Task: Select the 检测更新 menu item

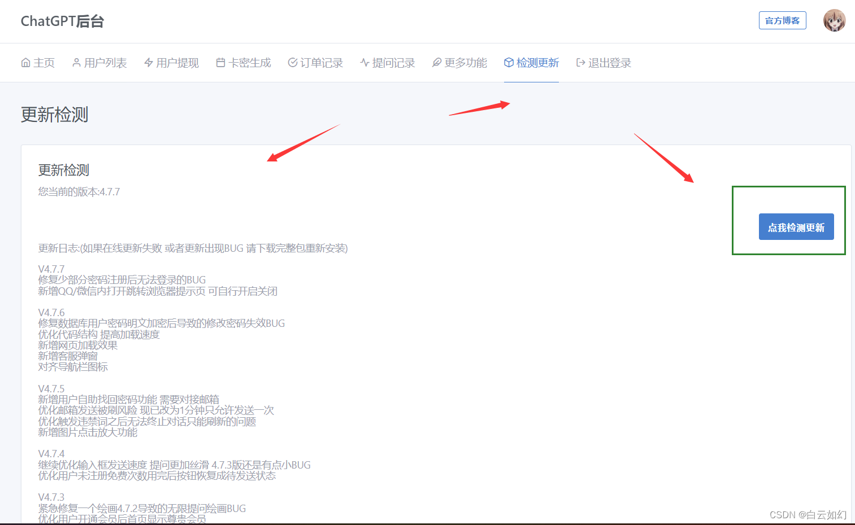Action: click(532, 63)
